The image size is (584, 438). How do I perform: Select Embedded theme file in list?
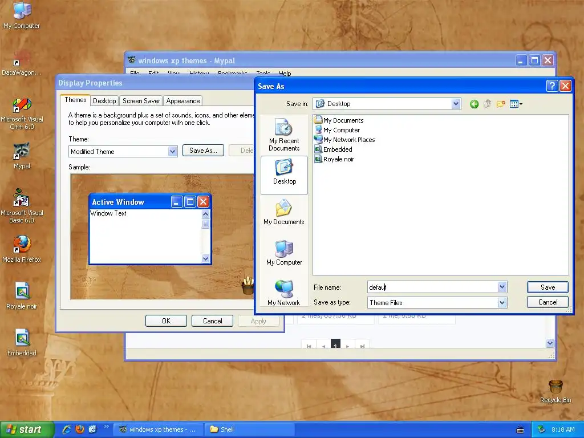333,149
